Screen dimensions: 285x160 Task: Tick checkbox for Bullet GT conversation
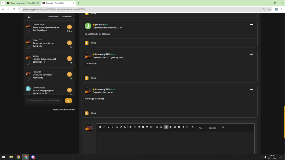(x=28, y=48)
